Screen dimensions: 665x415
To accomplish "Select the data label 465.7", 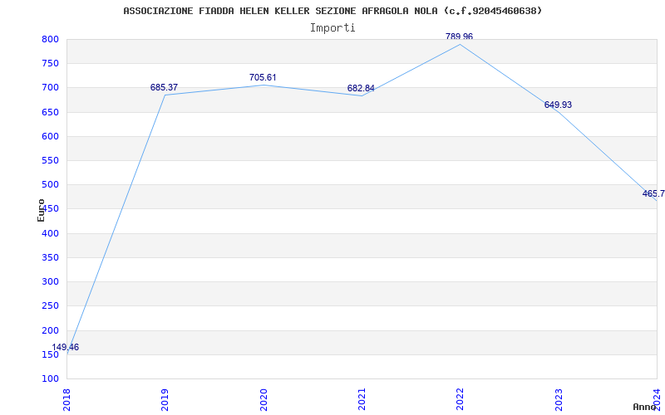I will 653,194.
